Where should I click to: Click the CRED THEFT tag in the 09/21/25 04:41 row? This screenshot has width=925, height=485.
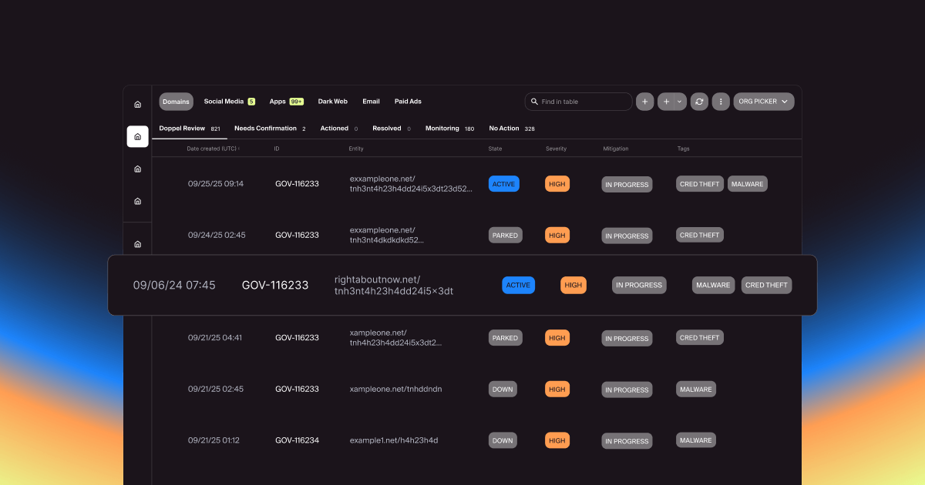coord(700,337)
